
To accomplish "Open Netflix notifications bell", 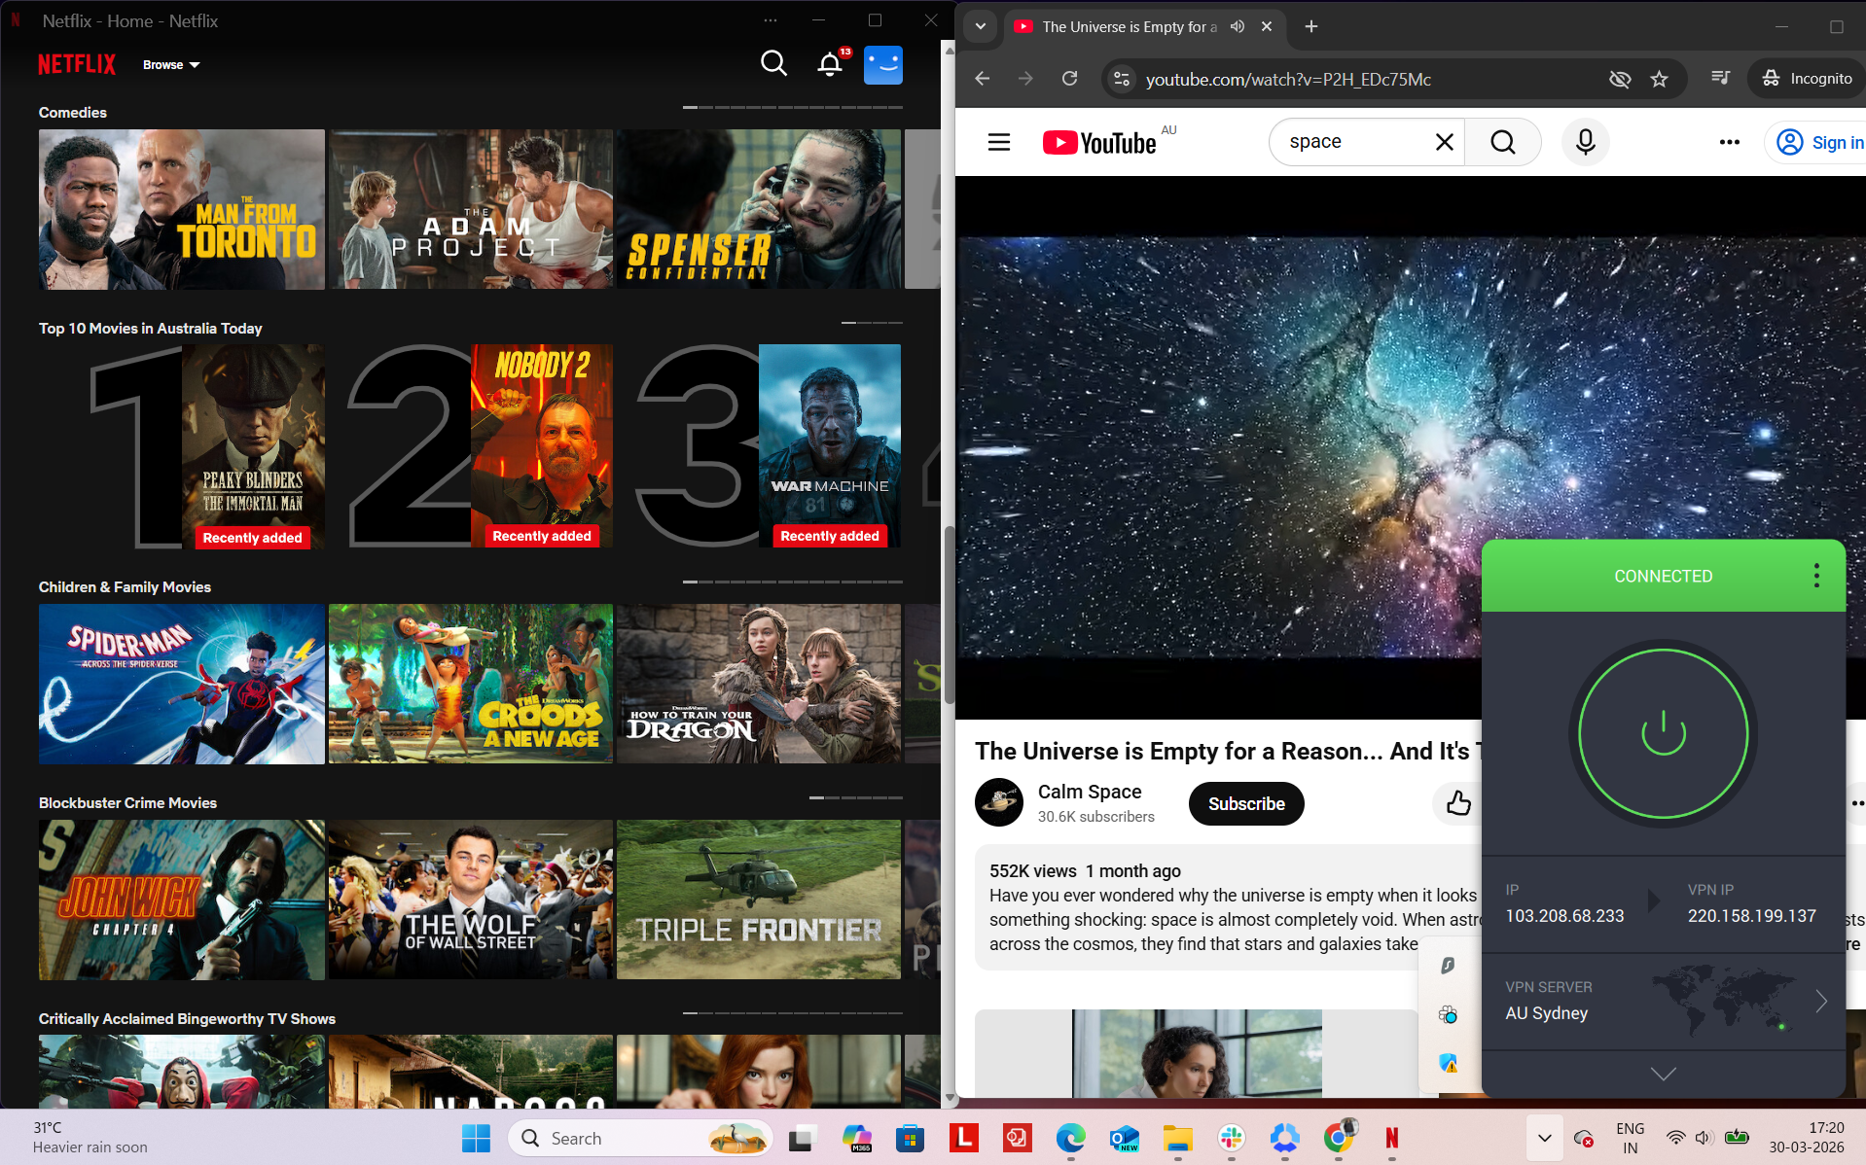I will tap(829, 63).
